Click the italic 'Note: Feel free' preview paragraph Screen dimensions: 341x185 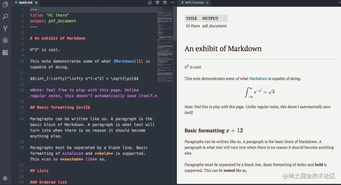(x=257, y=109)
